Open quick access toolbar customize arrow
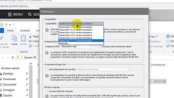The height and width of the screenshot is (98, 174). tap(10, 25)
